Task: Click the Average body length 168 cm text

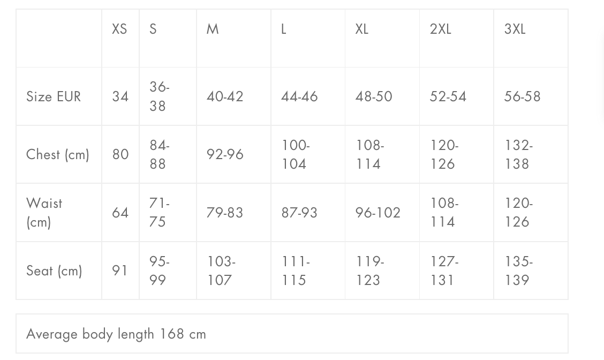Action: (x=116, y=334)
